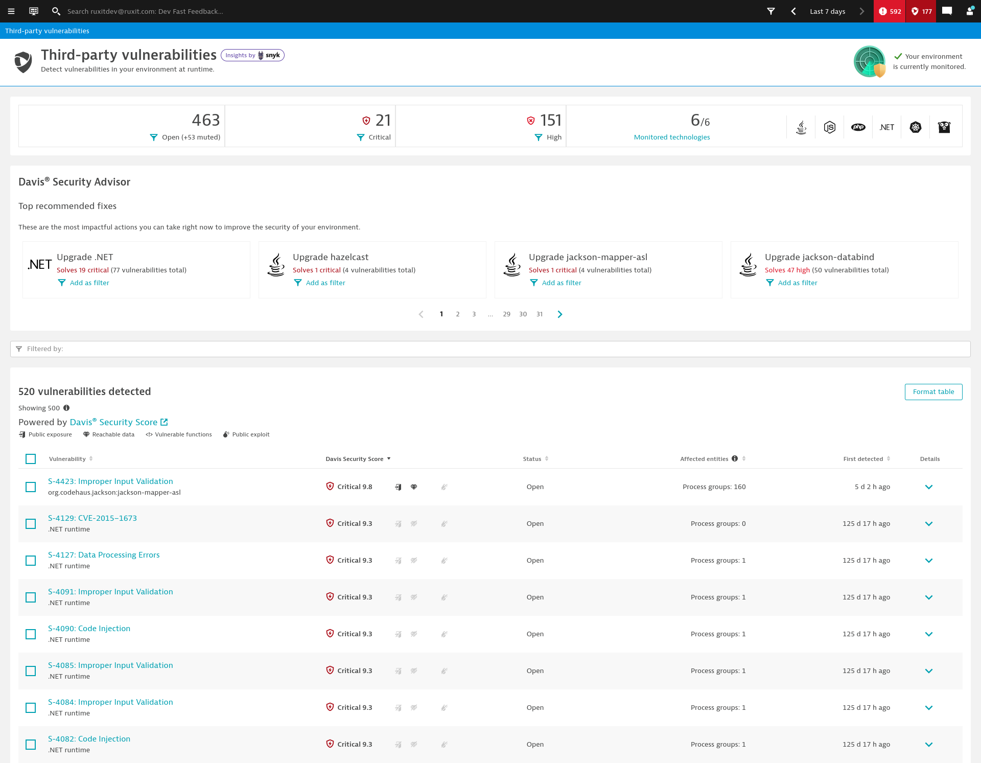The height and width of the screenshot is (763, 981).
Task: Expand details for S-4085 row
Action: pos(929,671)
